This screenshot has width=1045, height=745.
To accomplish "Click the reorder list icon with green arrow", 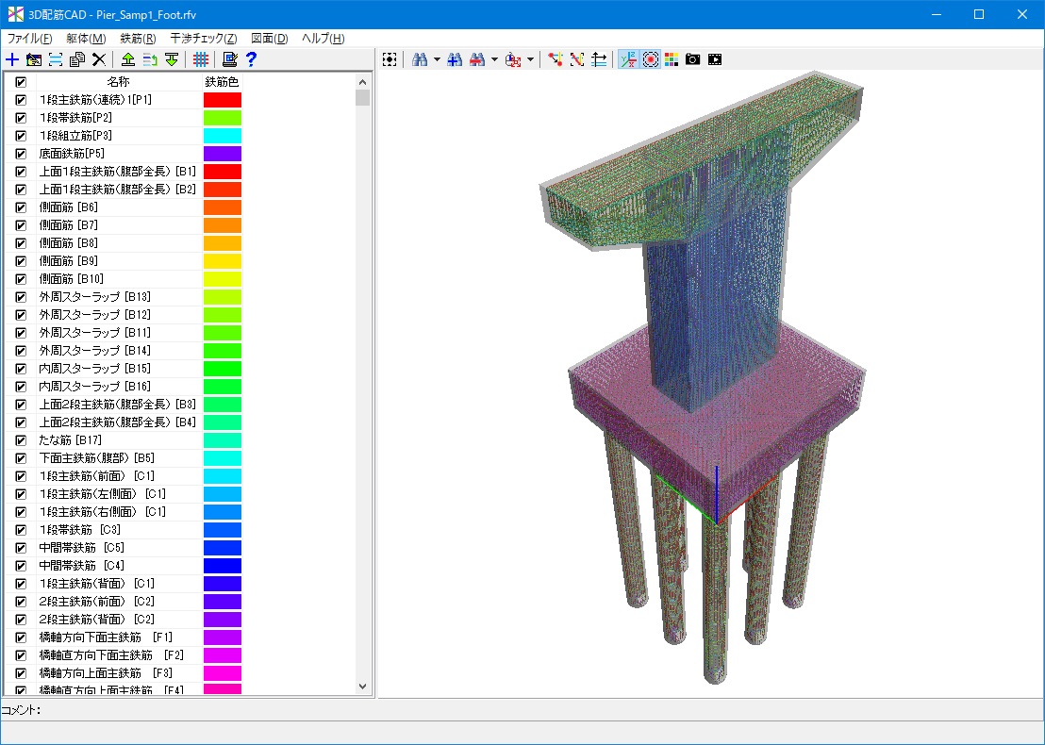I will point(150,60).
